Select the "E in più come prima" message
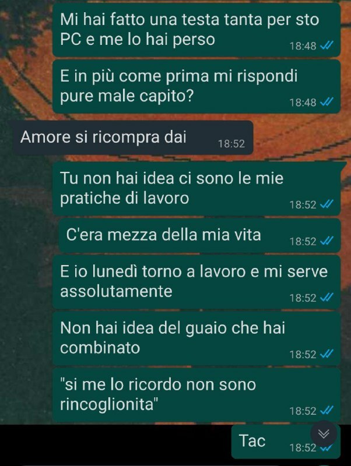Viewport: 351px width, 466px height. (x=196, y=86)
